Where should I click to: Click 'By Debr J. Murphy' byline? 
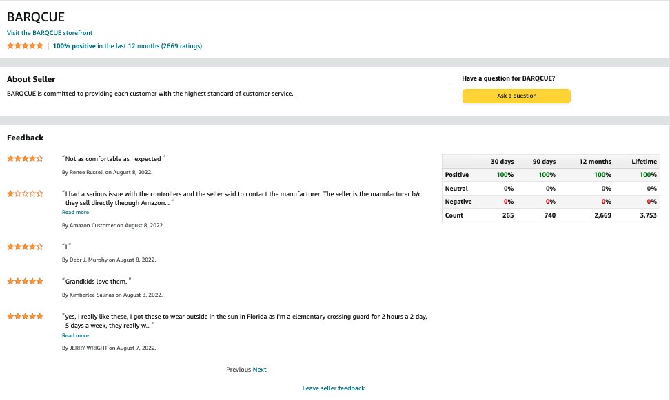[109, 260]
